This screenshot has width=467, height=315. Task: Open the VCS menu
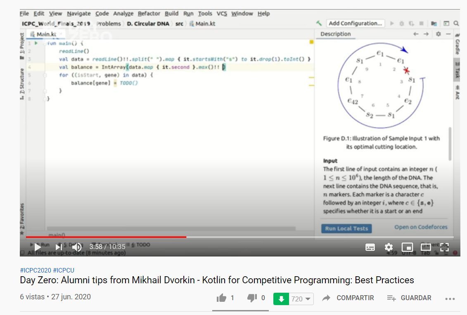coord(222,13)
